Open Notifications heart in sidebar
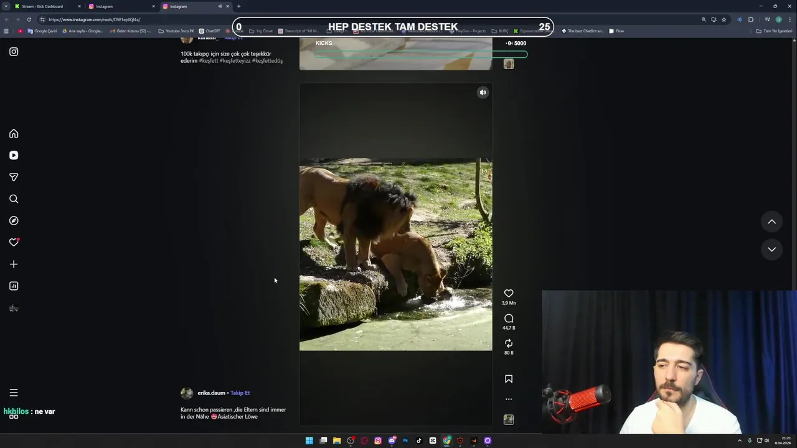 point(14,243)
